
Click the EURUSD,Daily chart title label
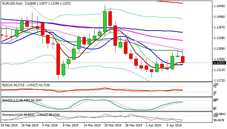click(12, 3)
